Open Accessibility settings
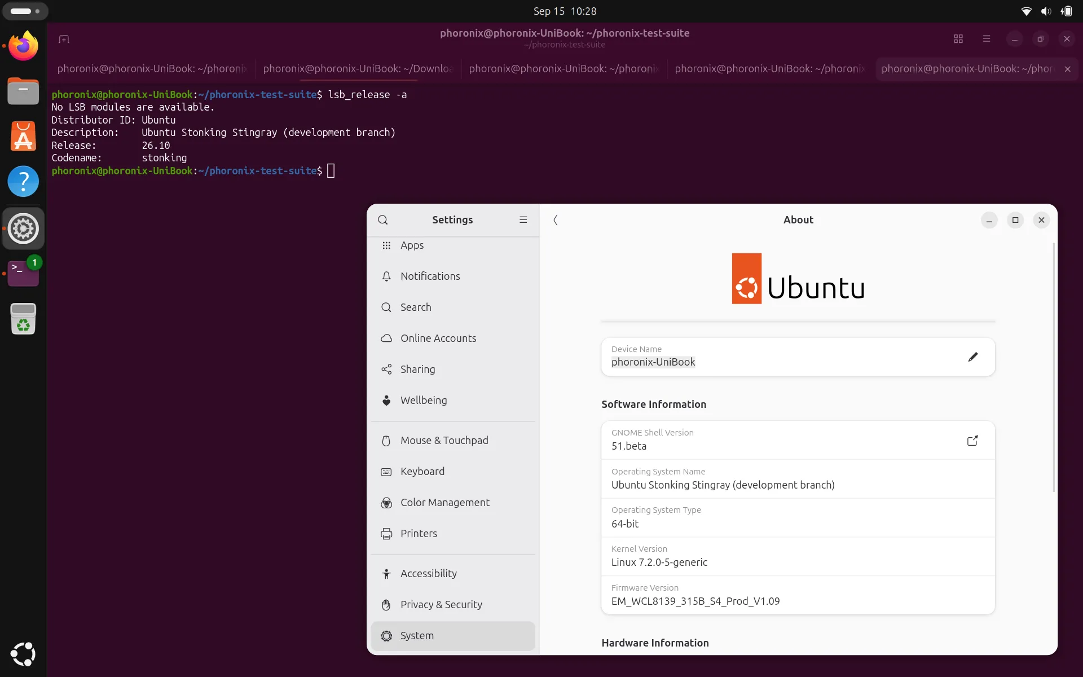 (x=453, y=574)
